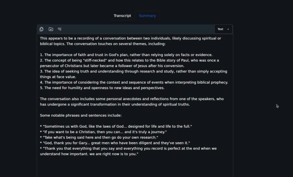Switch to the Transcript tab
This screenshot has height=177, width=293.
pos(122,15)
